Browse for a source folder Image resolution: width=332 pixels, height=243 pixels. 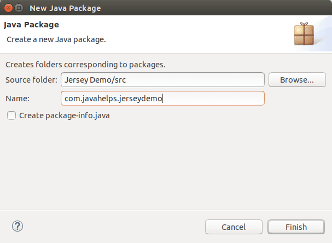[297, 80]
